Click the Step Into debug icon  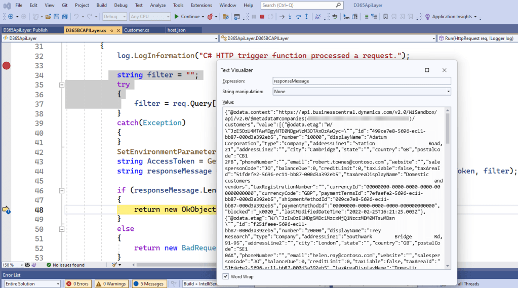[290, 17]
